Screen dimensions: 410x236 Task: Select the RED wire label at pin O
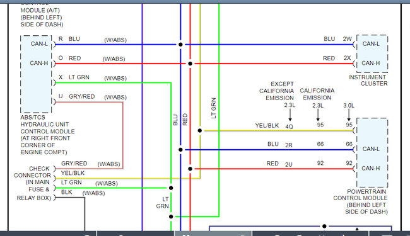click(75, 58)
